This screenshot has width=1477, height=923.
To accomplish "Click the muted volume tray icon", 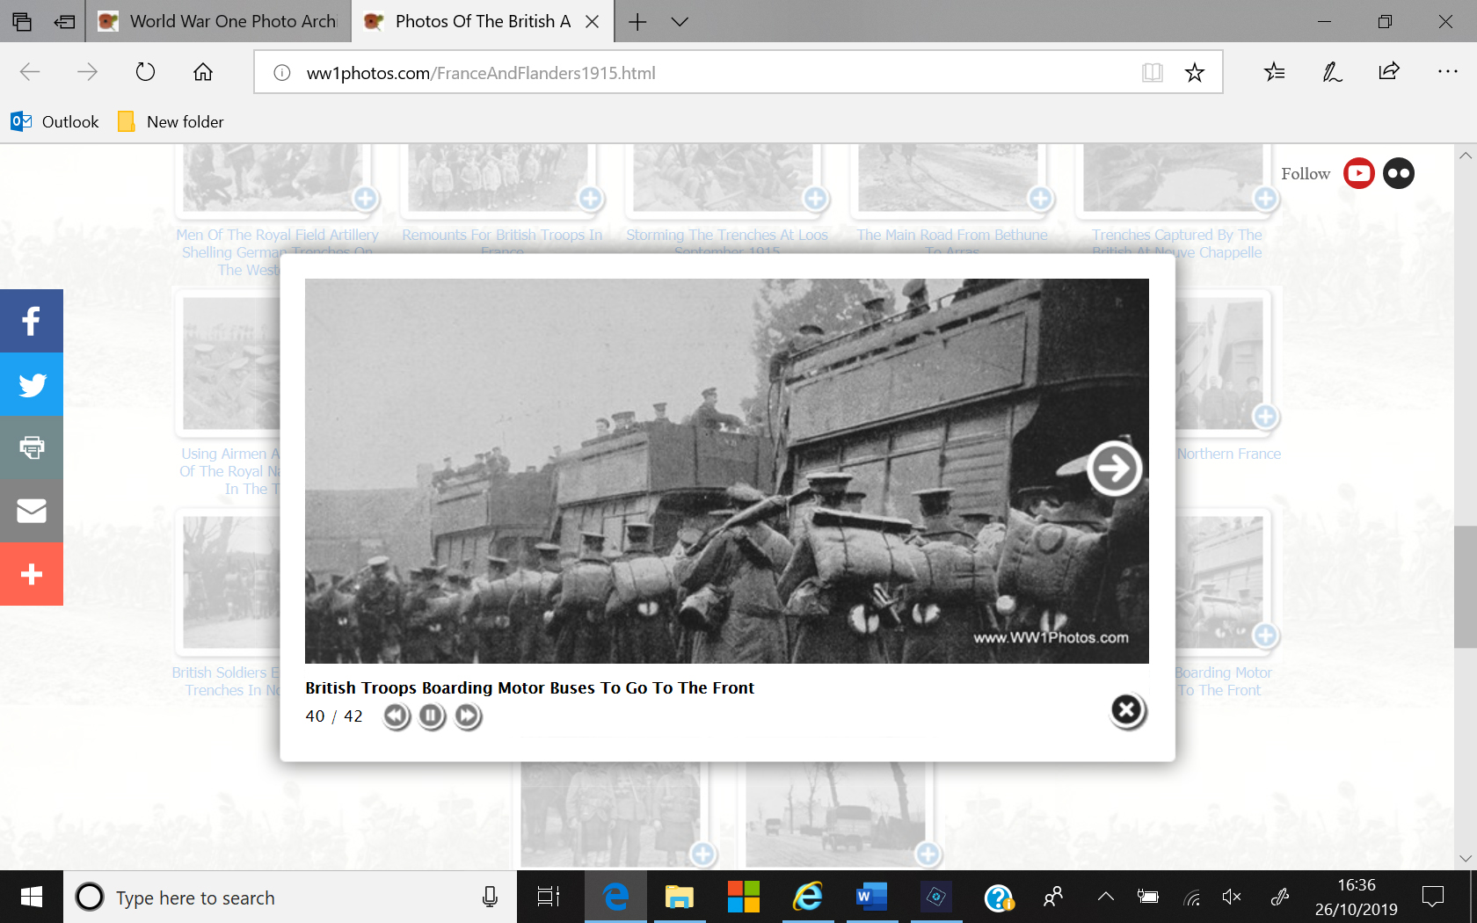I will click(1232, 898).
